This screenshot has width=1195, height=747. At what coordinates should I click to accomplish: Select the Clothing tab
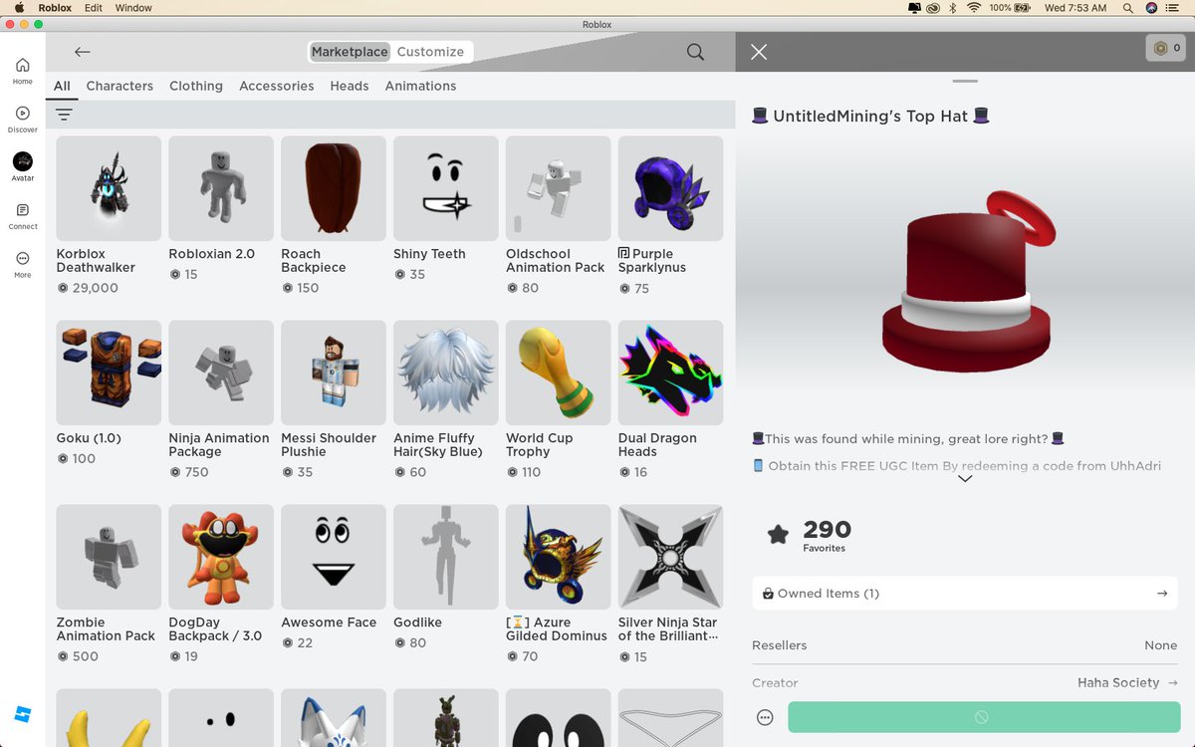point(196,86)
